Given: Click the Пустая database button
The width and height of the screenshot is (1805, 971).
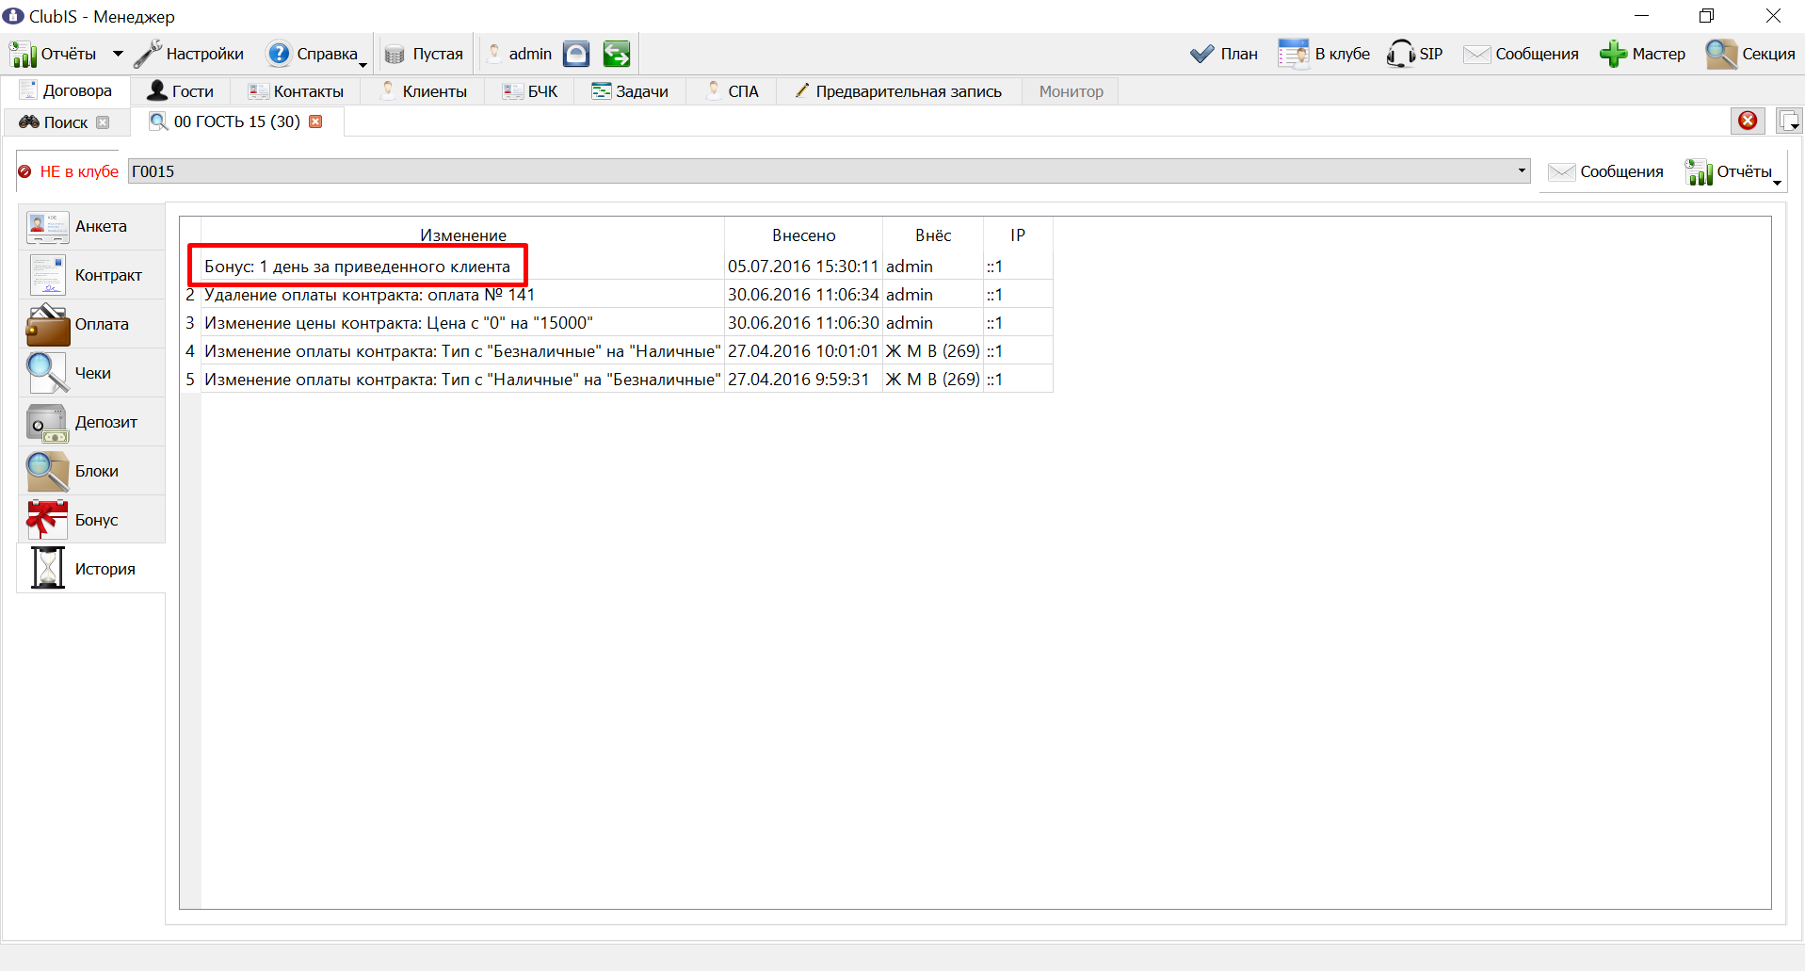Looking at the screenshot, I should 424,54.
